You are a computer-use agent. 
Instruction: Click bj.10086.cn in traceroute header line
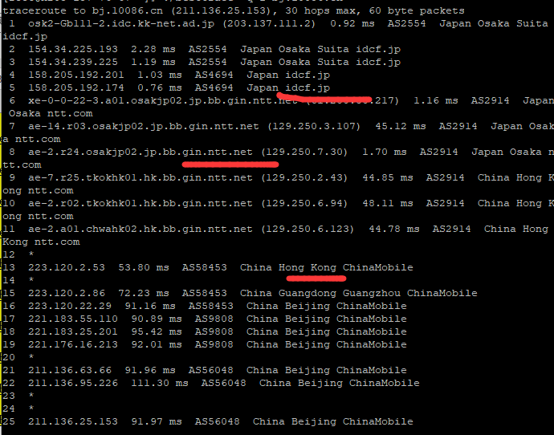pyautogui.click(x=128, y=11)
